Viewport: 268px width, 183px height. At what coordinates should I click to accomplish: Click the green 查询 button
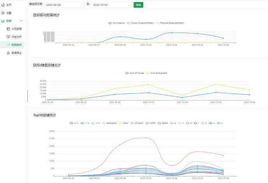138,5
